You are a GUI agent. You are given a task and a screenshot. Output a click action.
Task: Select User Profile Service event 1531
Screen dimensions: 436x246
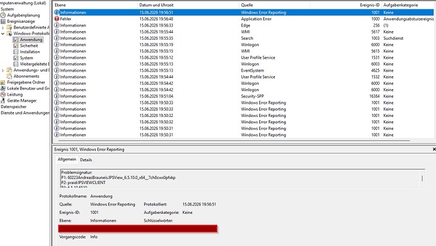pos(243,58)
